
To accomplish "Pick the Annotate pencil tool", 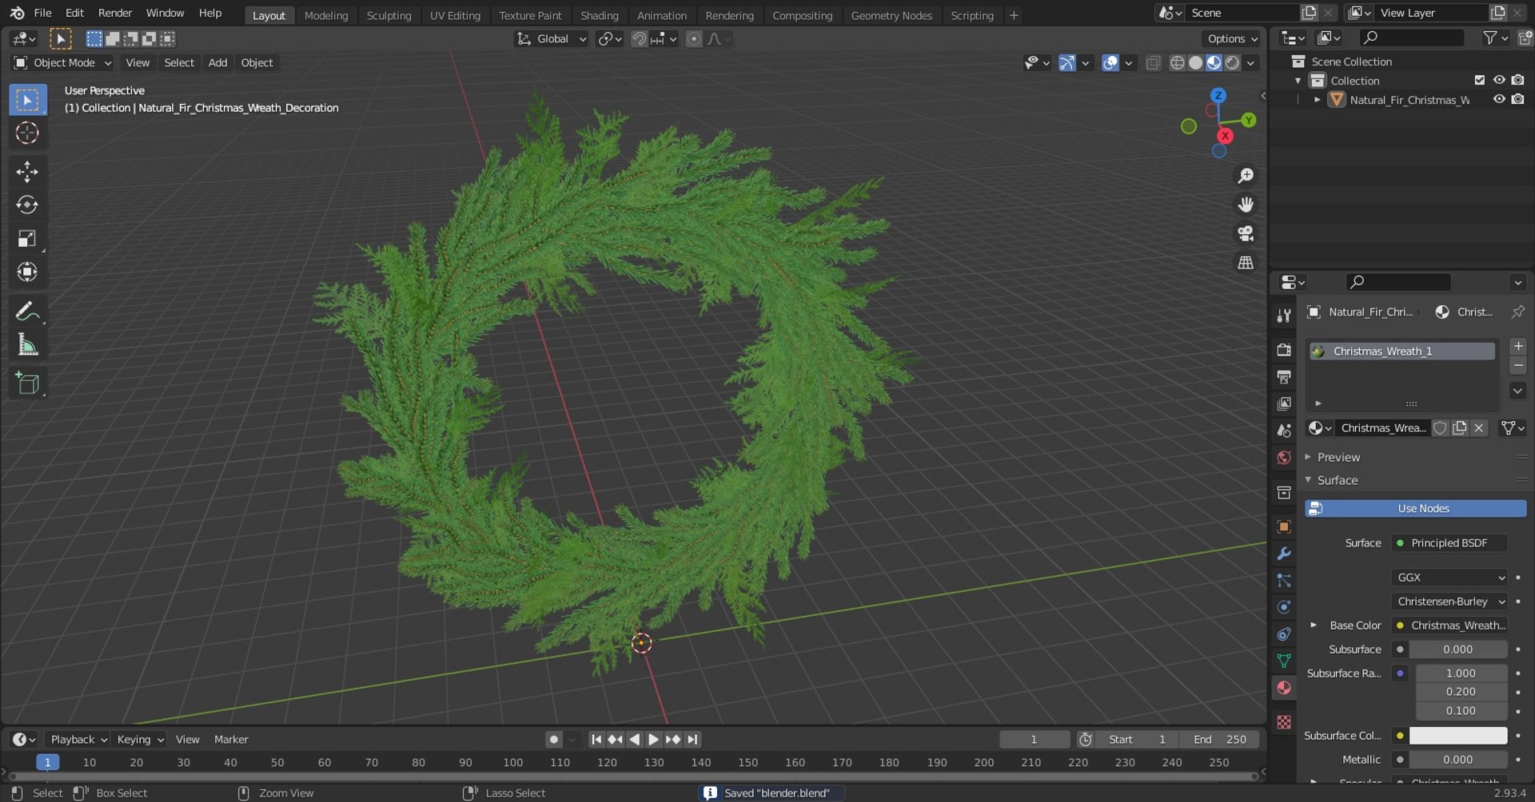I will pyautogui.click(x=27, y=311).
